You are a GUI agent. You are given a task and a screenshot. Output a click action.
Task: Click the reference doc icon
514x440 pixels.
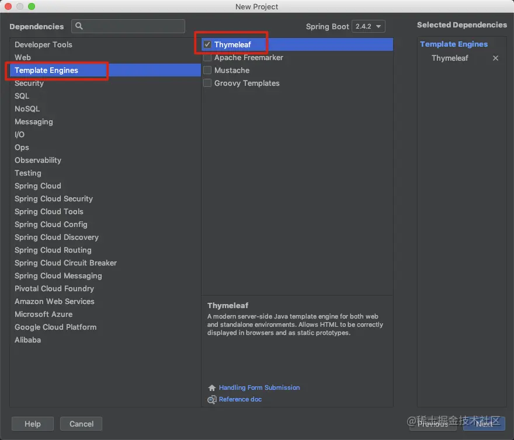click(x=212, y=399)
